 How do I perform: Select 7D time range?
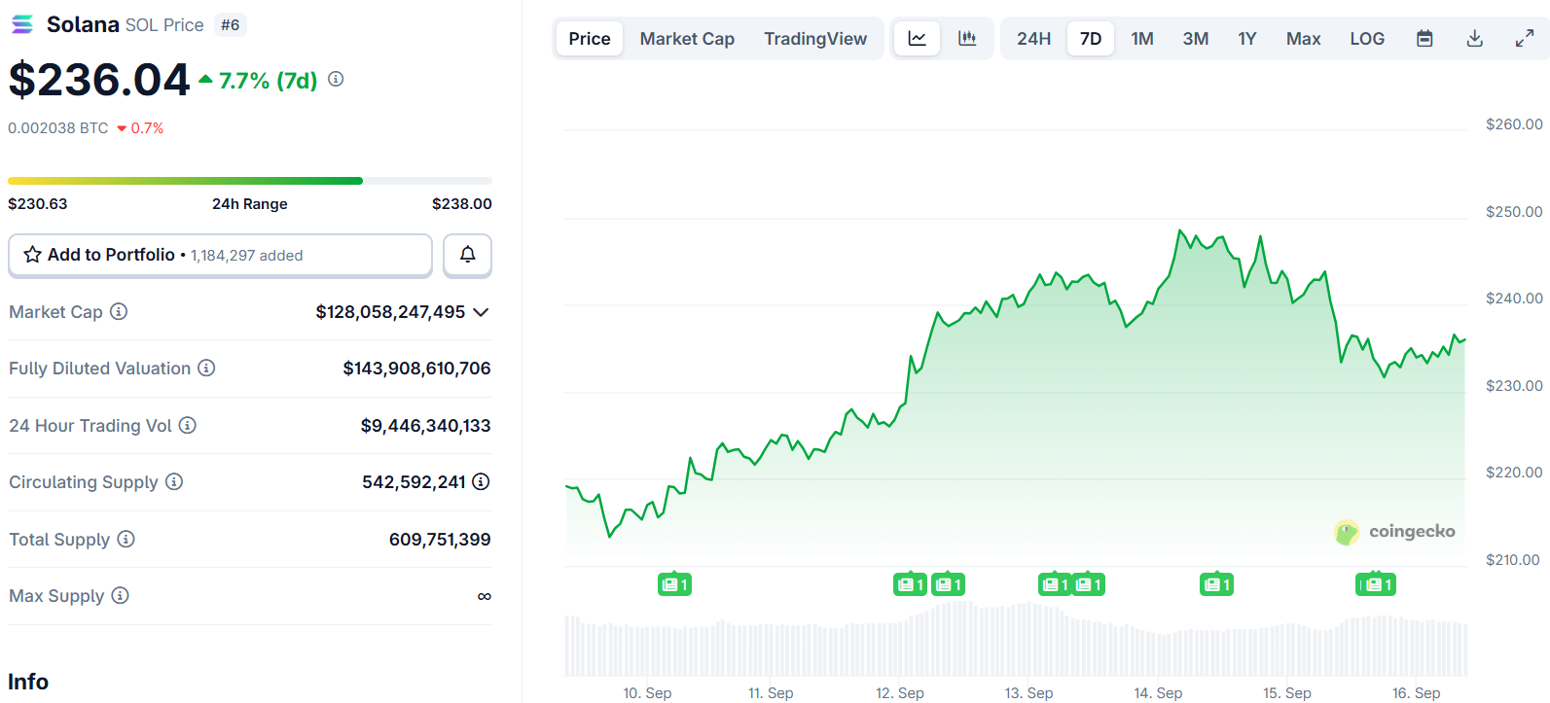coord(1091,39)
